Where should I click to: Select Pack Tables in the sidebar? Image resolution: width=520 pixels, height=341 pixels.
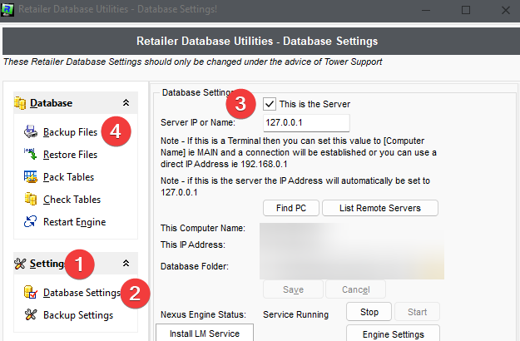tap(68, 176)
